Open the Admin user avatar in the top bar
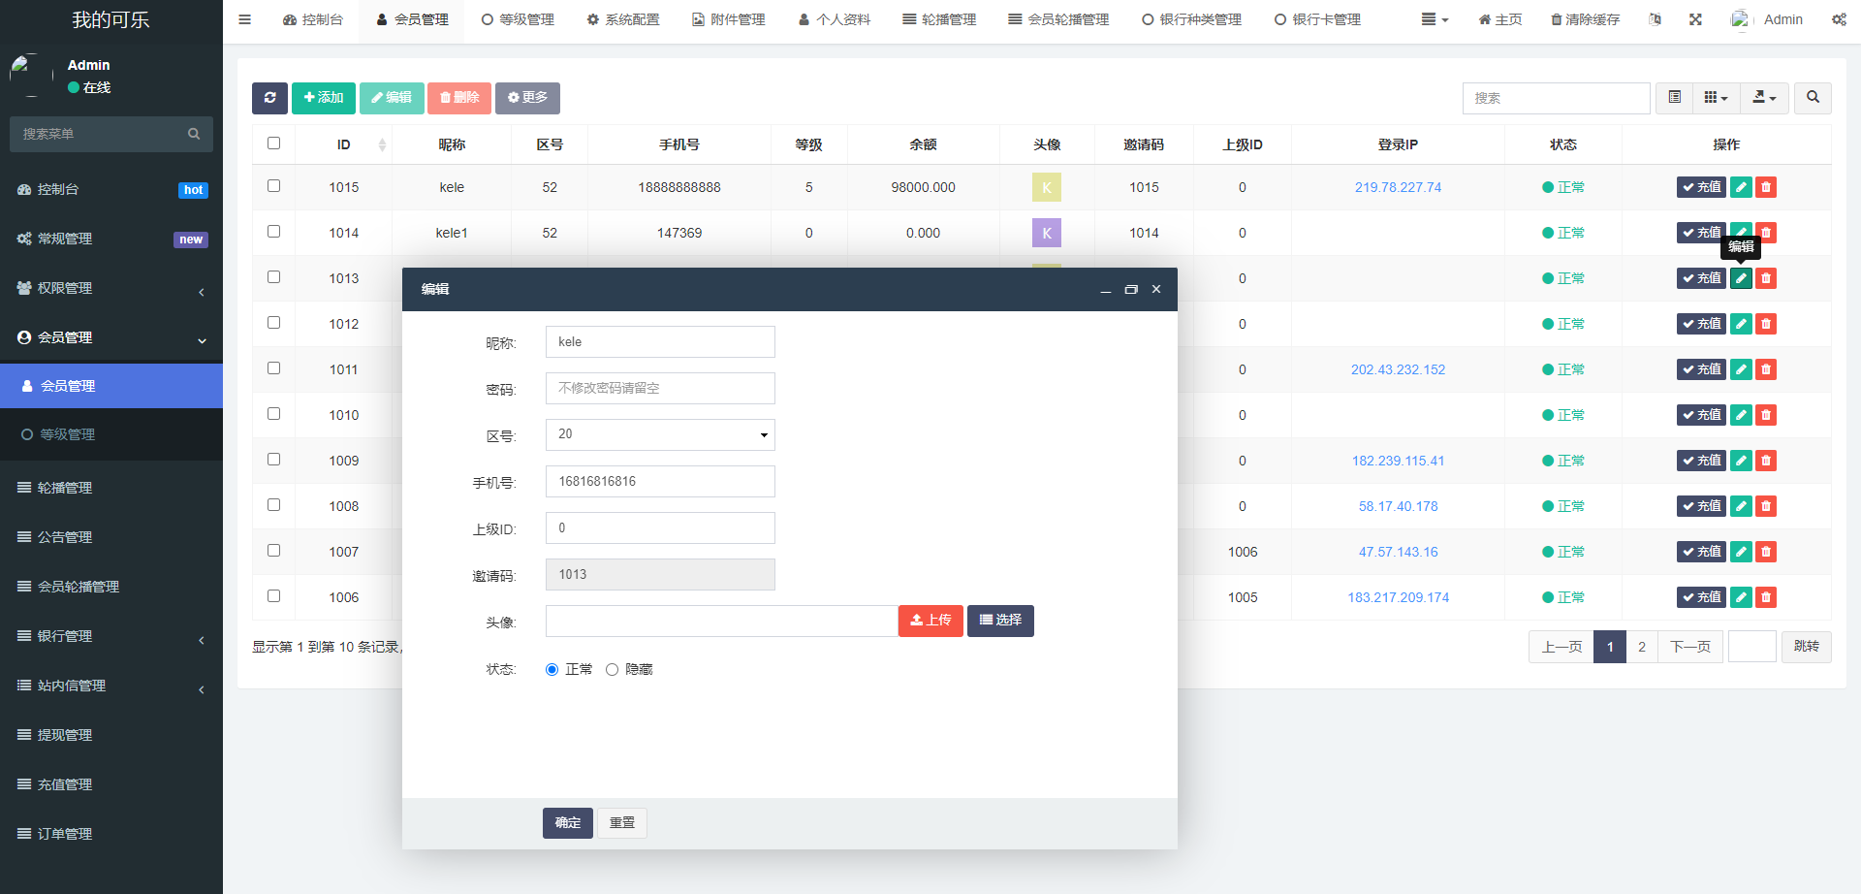The width and height of the screenshot is (1861, 894). coord(1740,19)
